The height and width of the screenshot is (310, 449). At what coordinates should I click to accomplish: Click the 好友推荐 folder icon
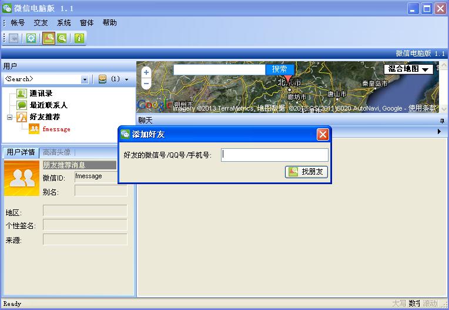[x=22, y=117]
